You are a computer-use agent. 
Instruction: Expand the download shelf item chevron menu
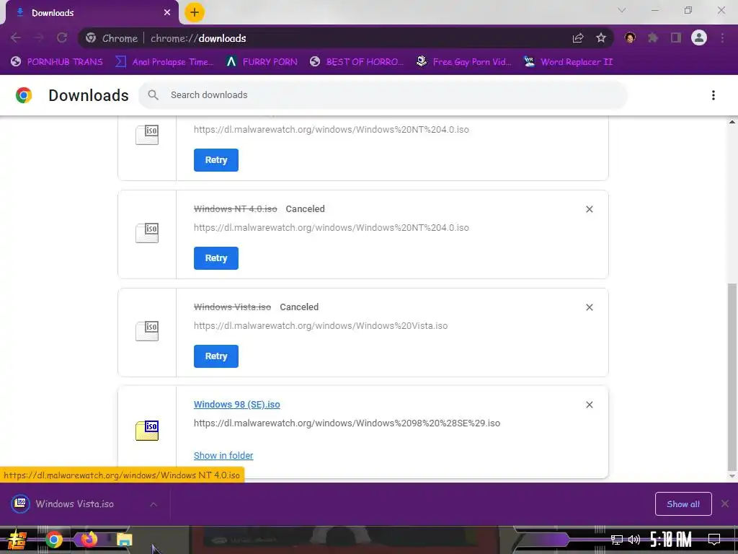154,504
